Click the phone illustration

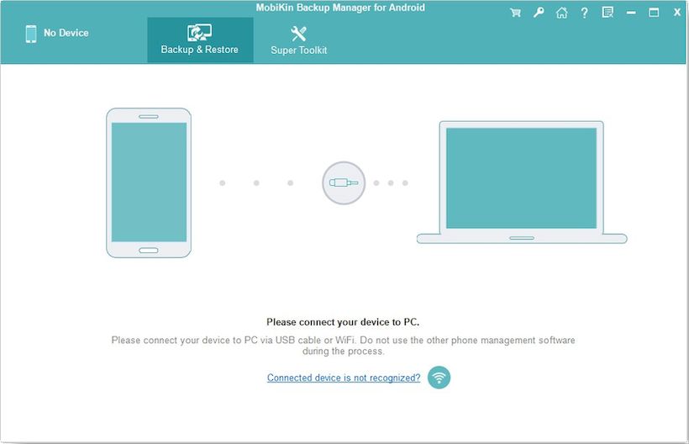(149, 182)
